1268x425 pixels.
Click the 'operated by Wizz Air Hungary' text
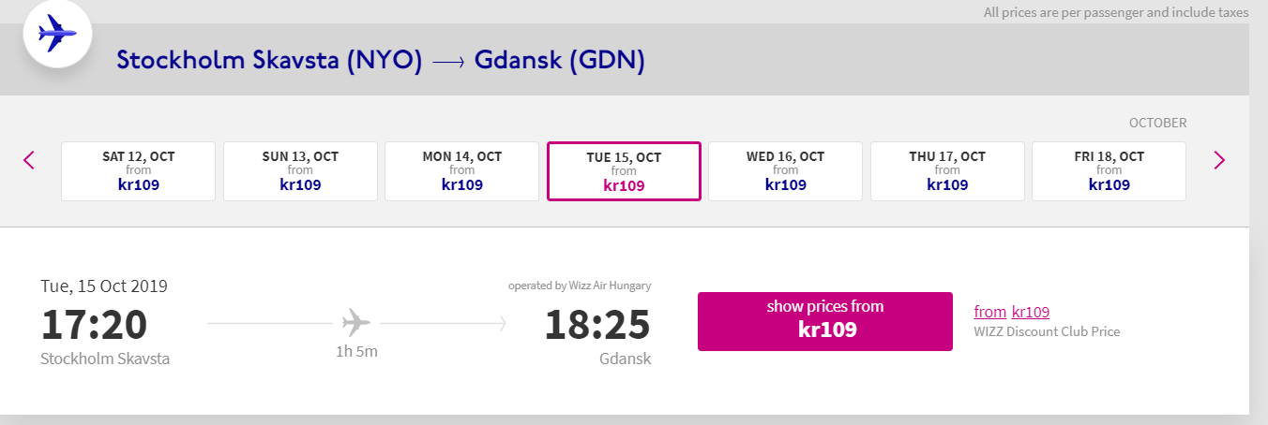(x=580, y=286)
